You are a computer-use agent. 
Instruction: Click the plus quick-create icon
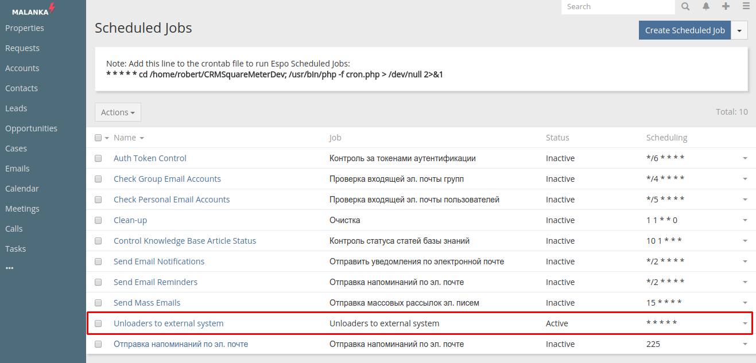pos(726,6)
